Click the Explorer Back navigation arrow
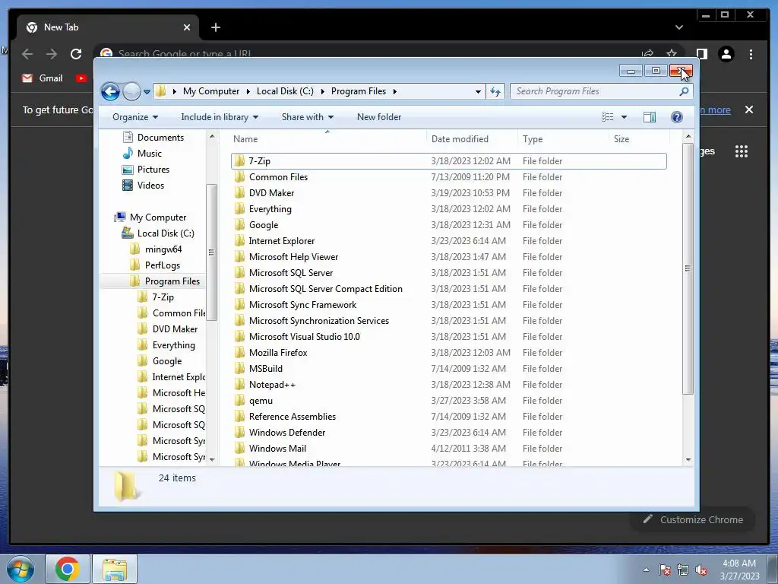Viewport: 778px width, 584px height. 110,91
